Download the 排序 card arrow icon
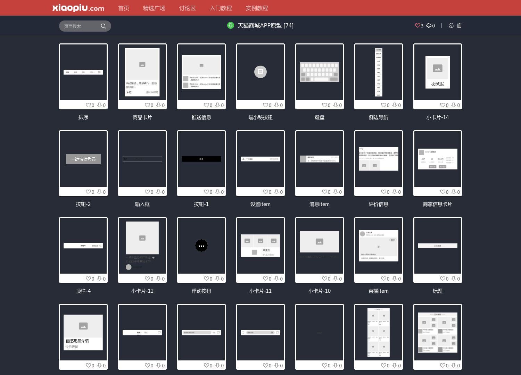 tap(99, 105)
